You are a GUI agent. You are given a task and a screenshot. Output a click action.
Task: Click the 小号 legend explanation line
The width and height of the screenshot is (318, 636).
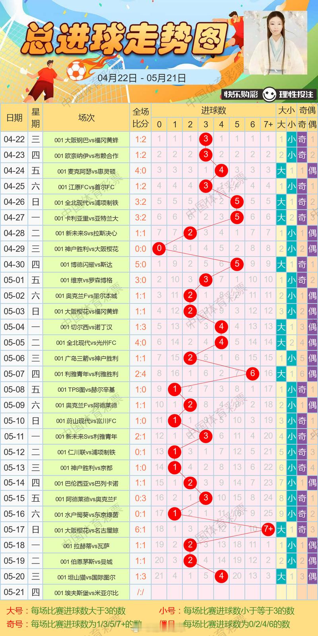[227, 610]
